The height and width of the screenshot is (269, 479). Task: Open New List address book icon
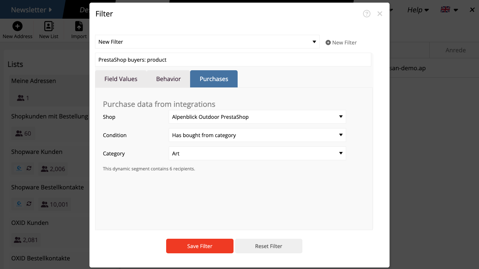(49, 26)
